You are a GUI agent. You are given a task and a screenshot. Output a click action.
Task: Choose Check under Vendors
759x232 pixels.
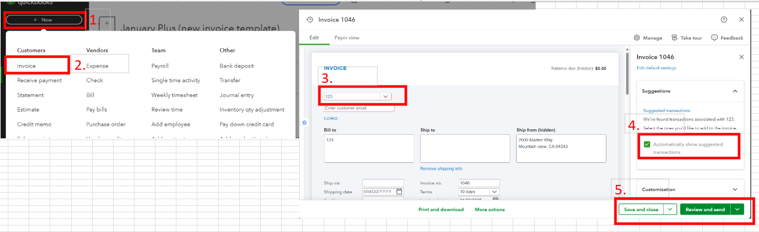[95, 80]
